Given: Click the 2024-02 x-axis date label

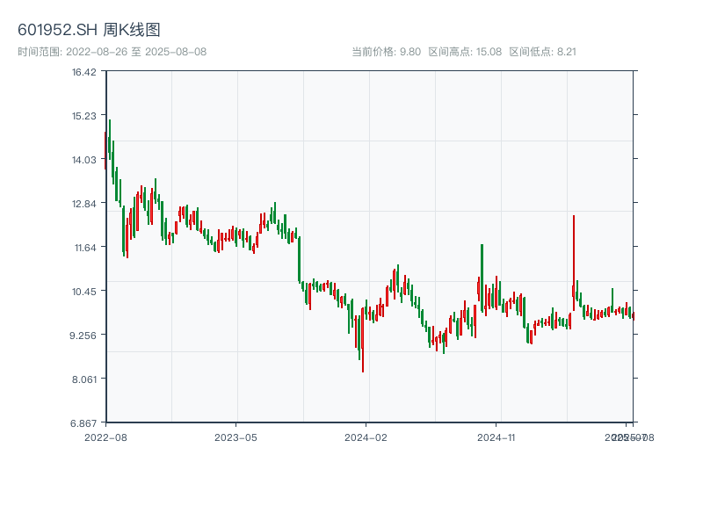Looking at the screenshot, I should (x=367, y=437).
